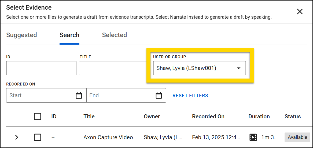Sort by the Title column header
This screenshot has width=313, height=148.
pyautogui.click(x=89, y=116)
